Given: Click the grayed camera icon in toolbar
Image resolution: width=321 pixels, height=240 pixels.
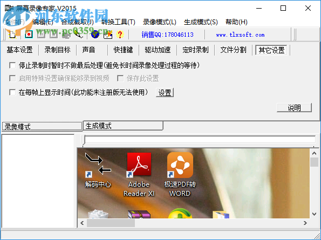Looking at the screenshot, I should click(x=66, y=35).
